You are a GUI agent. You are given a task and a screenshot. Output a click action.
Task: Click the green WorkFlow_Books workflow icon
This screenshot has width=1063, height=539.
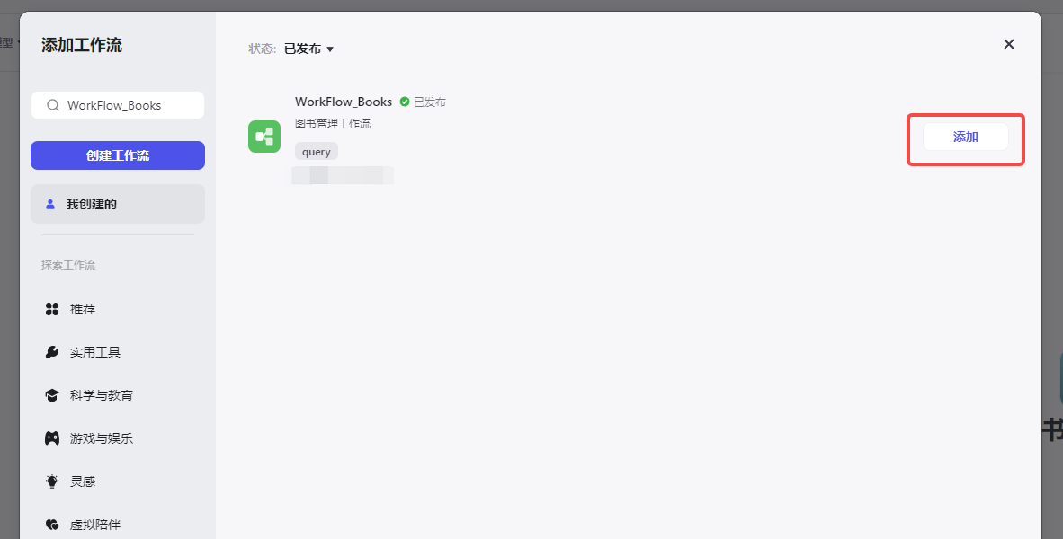click(x=264, y=137)
